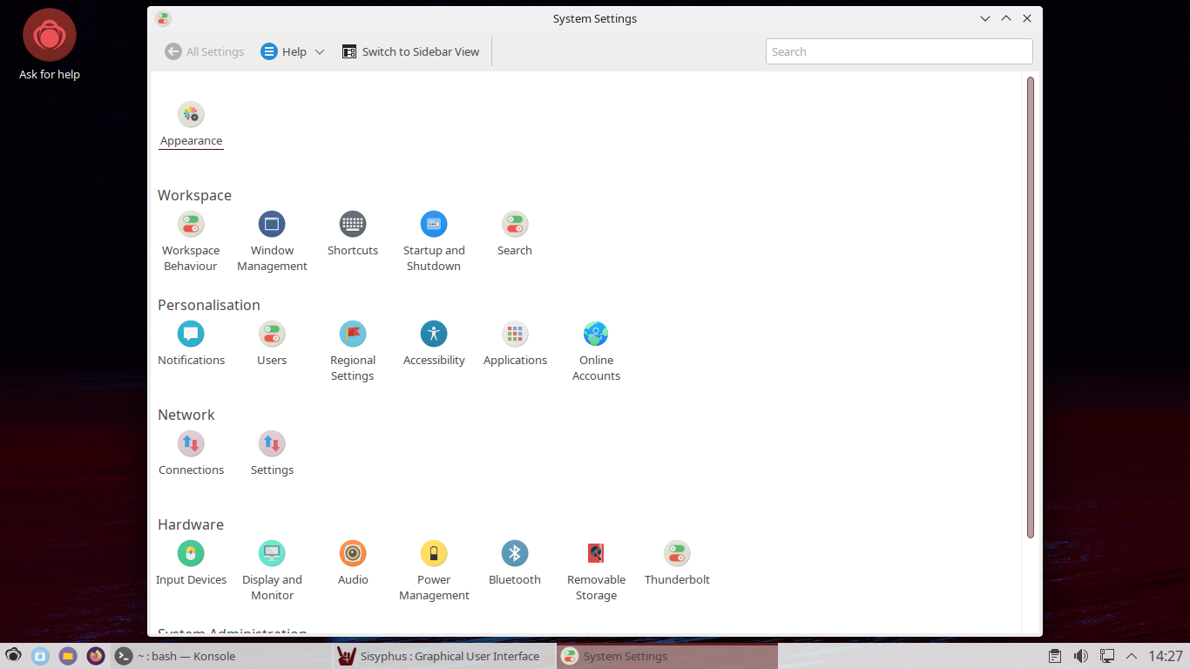The image size is (1190, 669).
Task: Open Workspace Behaviour settings
Action: tap(191, 242)
